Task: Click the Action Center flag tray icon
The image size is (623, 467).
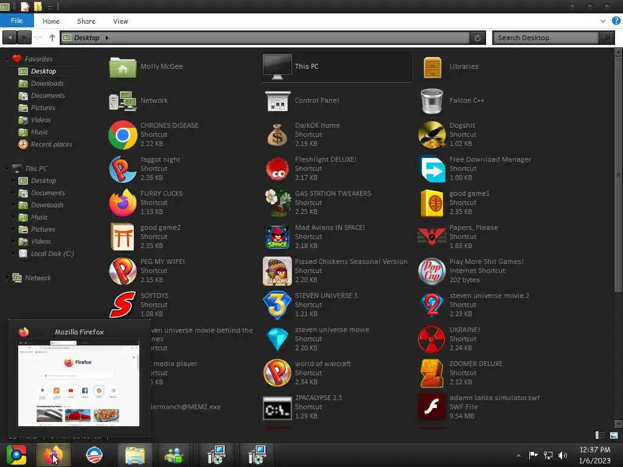Action: tap(533, 455)
